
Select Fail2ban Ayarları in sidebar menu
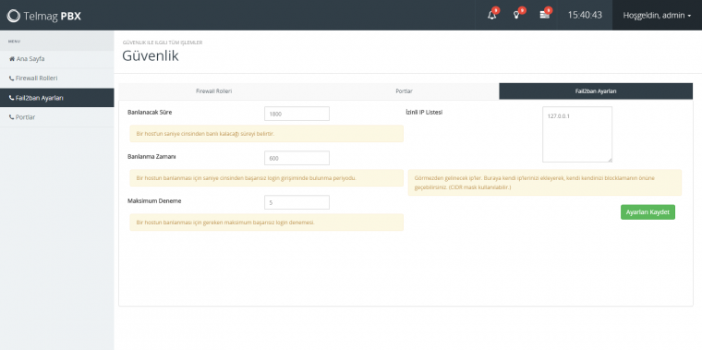pos(57,98)
